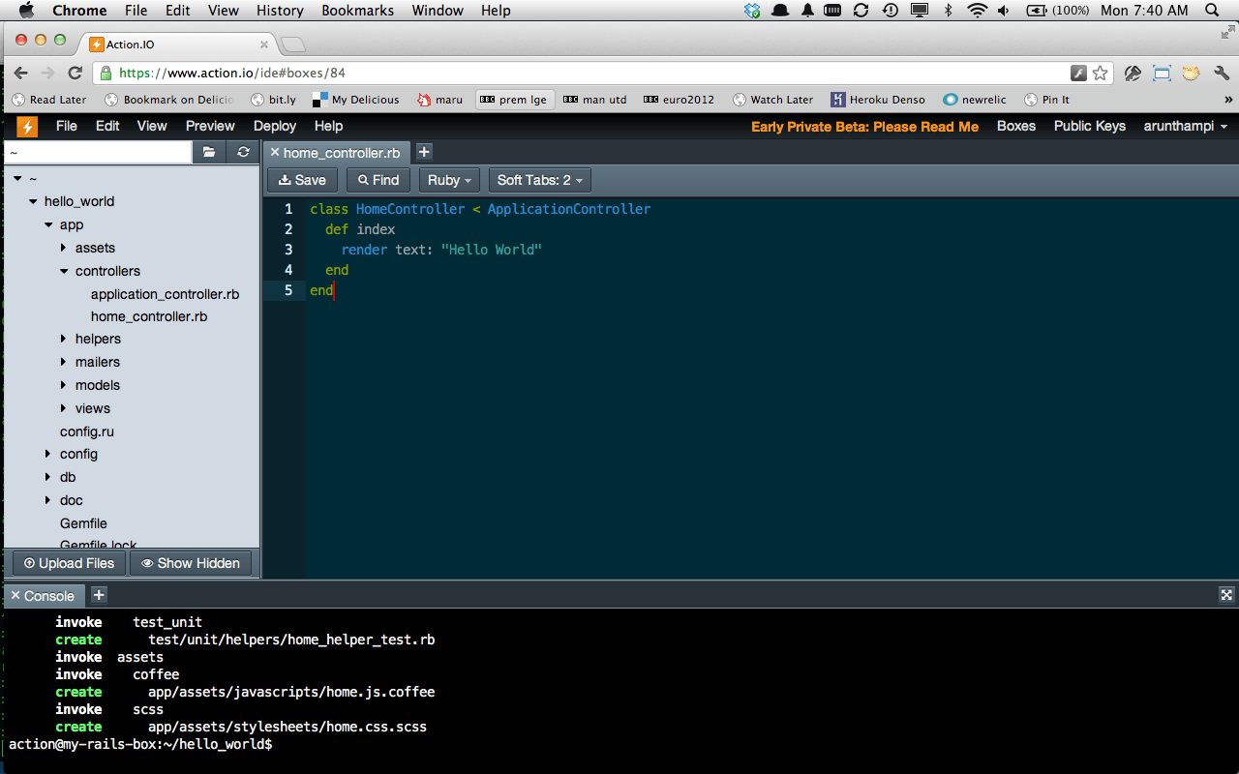
Task: Expand the views folder
Action: (65, 408)
